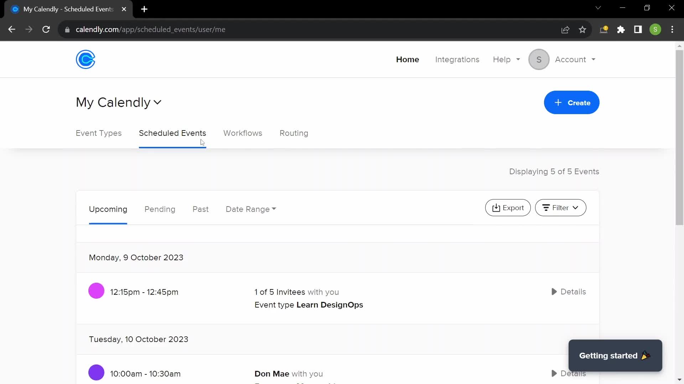
Task: Click the Calendly logo icon
Action: click(86, 59)
